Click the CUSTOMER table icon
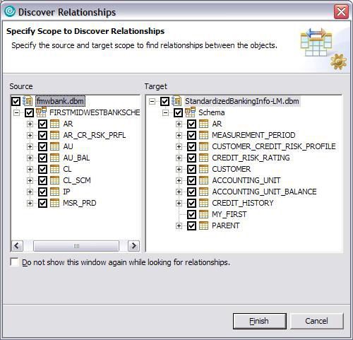 (204, 169)
